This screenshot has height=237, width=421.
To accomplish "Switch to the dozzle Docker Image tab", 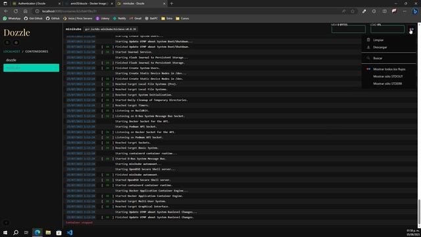I will click(89, 3).
